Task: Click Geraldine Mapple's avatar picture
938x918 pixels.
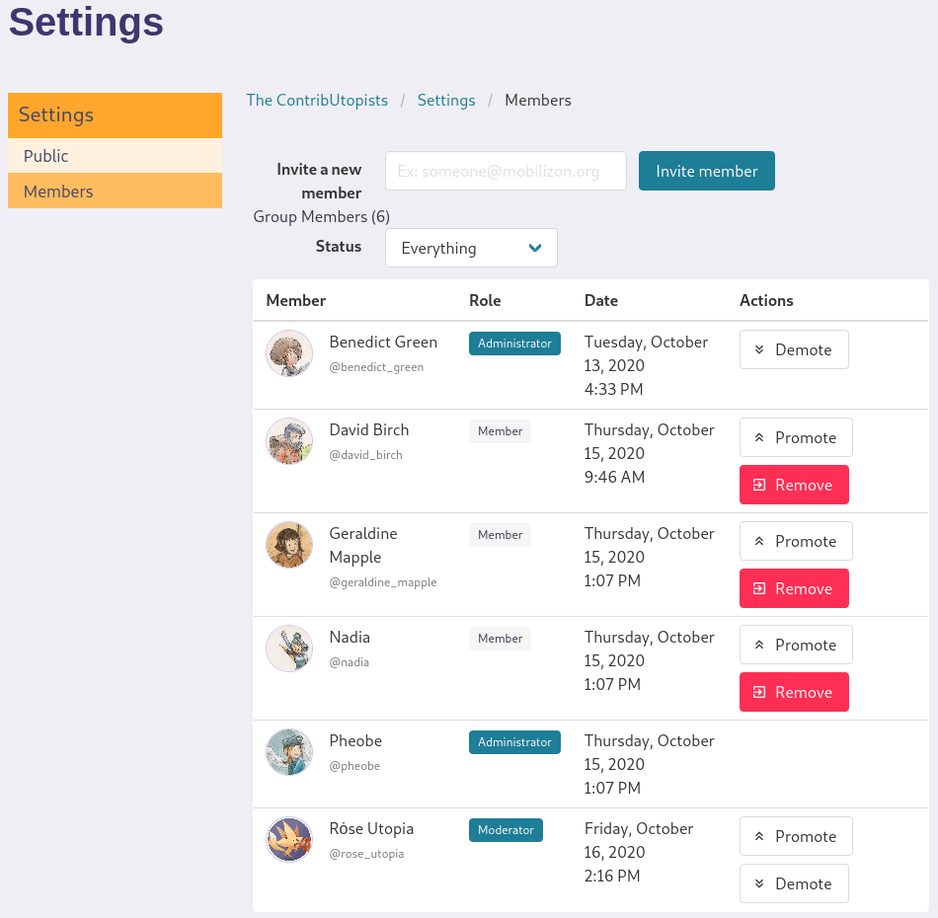Action: pos(289,544)
